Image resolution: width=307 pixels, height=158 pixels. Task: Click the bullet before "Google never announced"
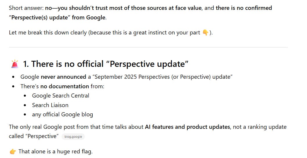[x=13, y=77]
